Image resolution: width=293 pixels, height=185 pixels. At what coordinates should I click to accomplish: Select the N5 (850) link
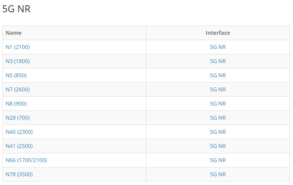tap(16, 75)
